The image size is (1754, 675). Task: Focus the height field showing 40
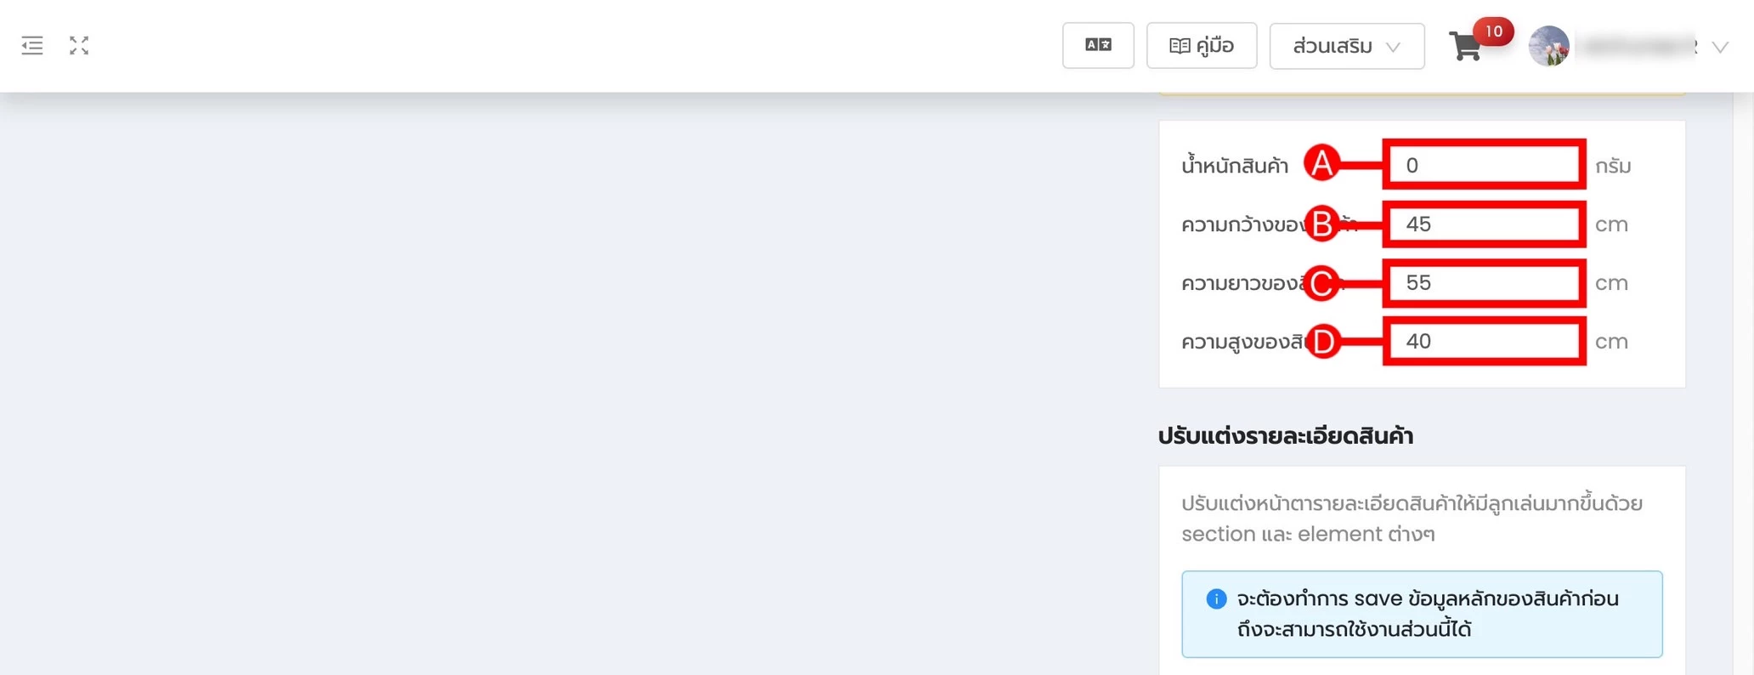point(1484,342)
